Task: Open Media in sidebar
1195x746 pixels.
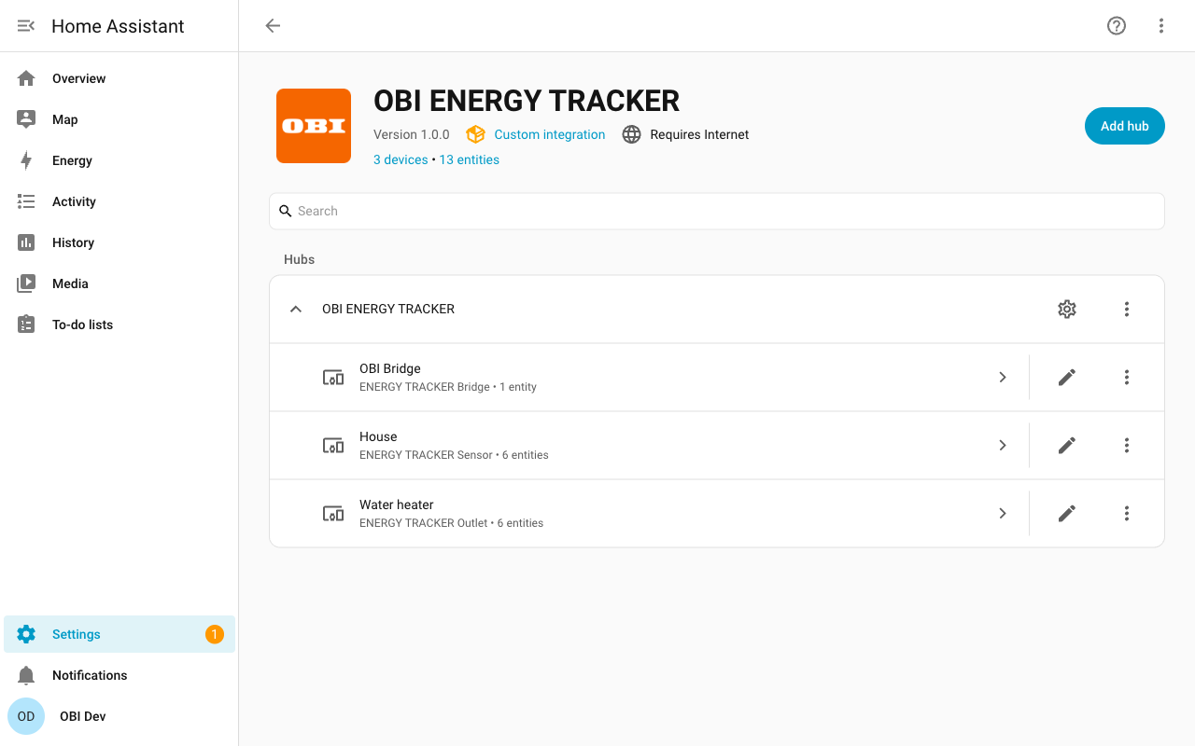Action: (119, 283)
